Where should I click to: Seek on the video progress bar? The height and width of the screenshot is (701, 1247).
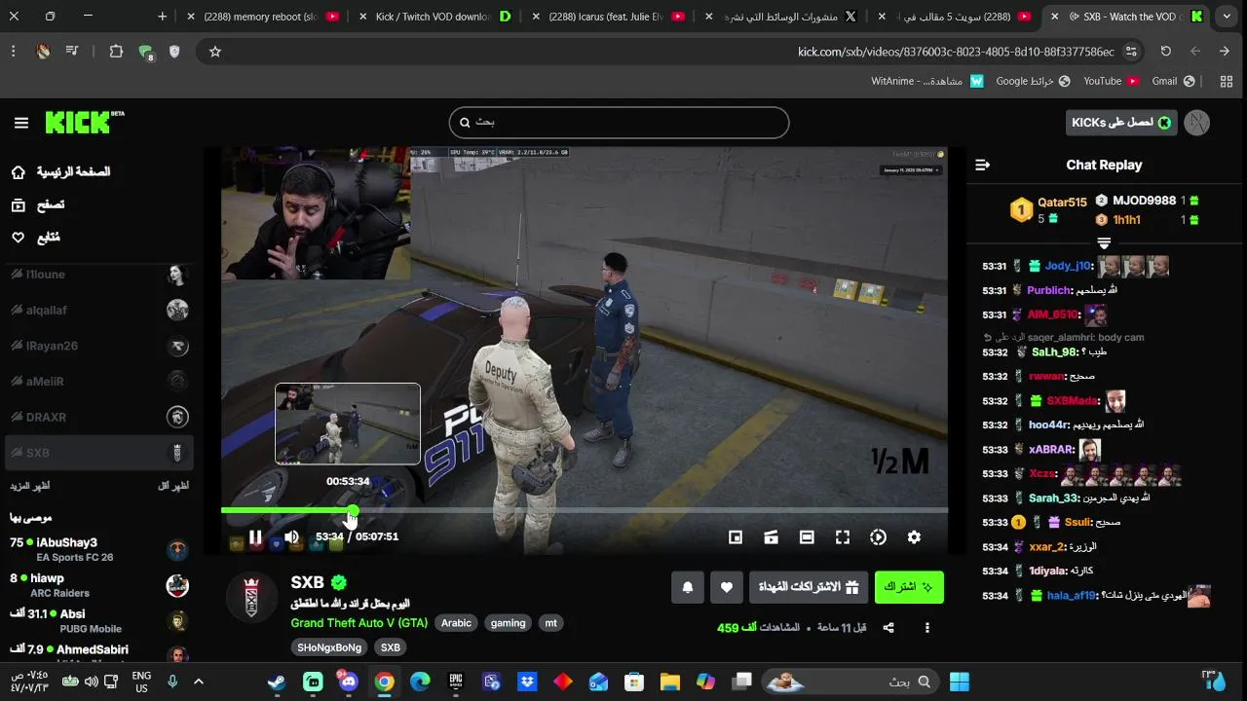point(585,510)
